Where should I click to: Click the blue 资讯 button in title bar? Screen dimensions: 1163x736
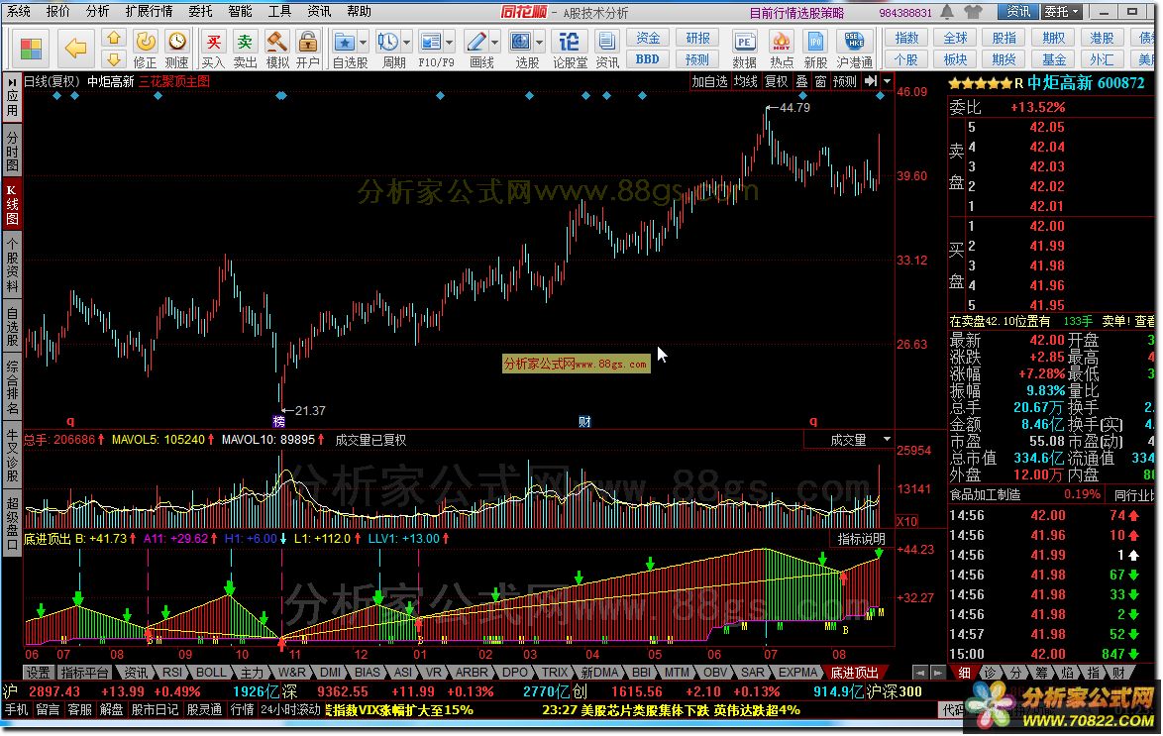coord(1017,11)
